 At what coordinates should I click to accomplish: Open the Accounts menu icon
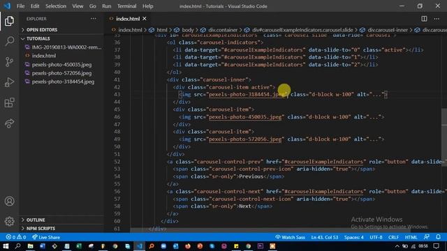click(x=9, y=201)
